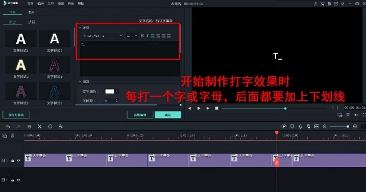Open the 视图 menu
This screenshot has height=192, width=366.
61,4
